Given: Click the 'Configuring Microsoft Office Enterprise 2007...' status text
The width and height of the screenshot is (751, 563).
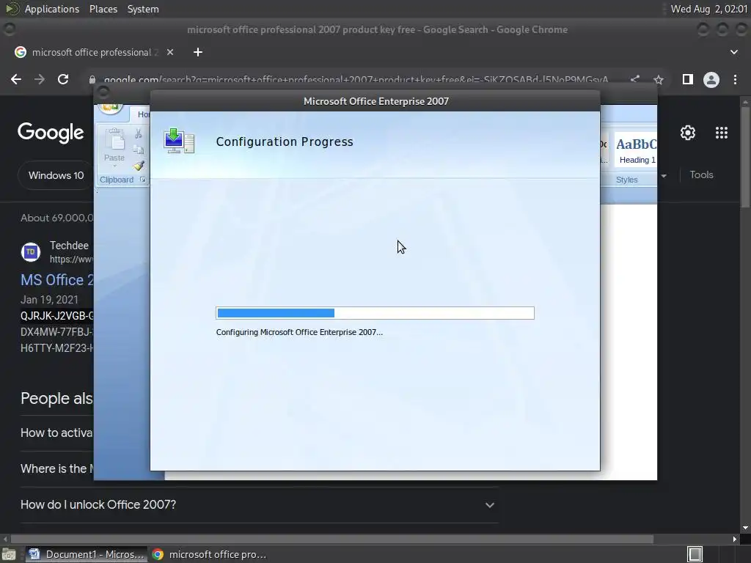Looking at the screenshot, I should tap(299, 332).
